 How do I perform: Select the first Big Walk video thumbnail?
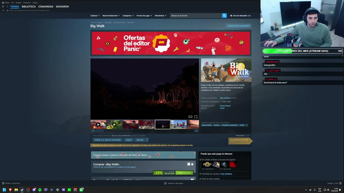point(98,124)
